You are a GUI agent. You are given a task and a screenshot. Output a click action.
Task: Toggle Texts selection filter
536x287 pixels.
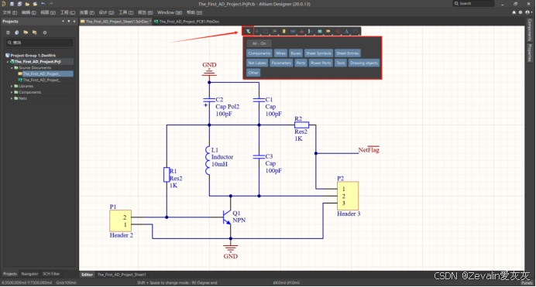pyautogui.click(x=341, y=63)
